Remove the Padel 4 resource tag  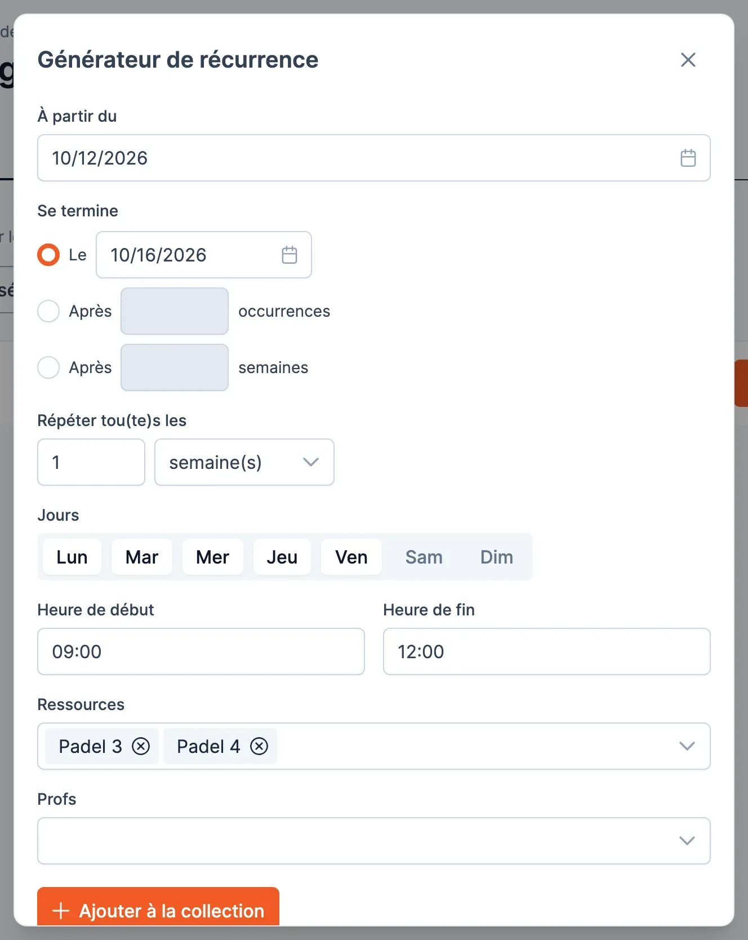point(259,746)
